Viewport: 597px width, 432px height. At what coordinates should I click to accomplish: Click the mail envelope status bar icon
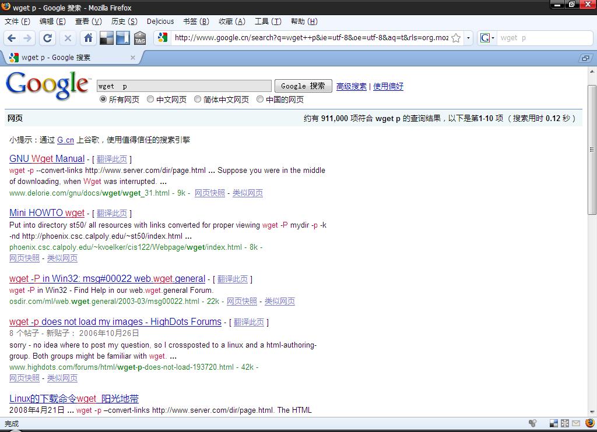[x=575, y=423]
